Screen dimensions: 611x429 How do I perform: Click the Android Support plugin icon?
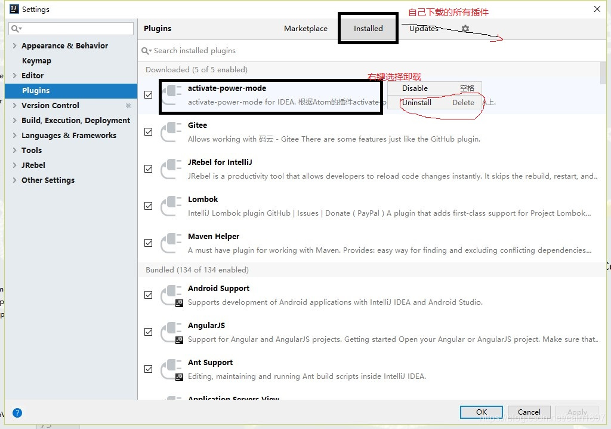coord(171,296)
